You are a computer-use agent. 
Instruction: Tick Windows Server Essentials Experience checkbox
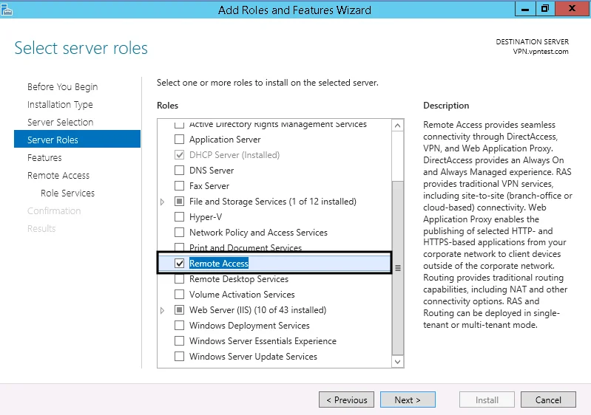point(180,341)
